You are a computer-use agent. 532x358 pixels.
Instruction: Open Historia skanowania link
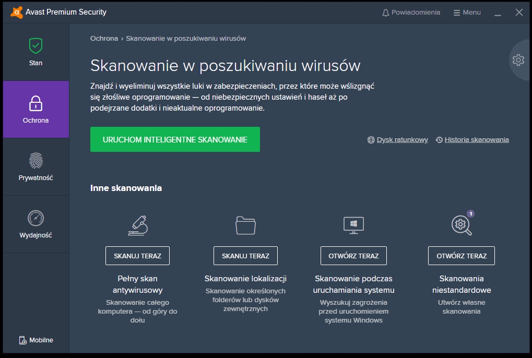(x=472, y=140)
